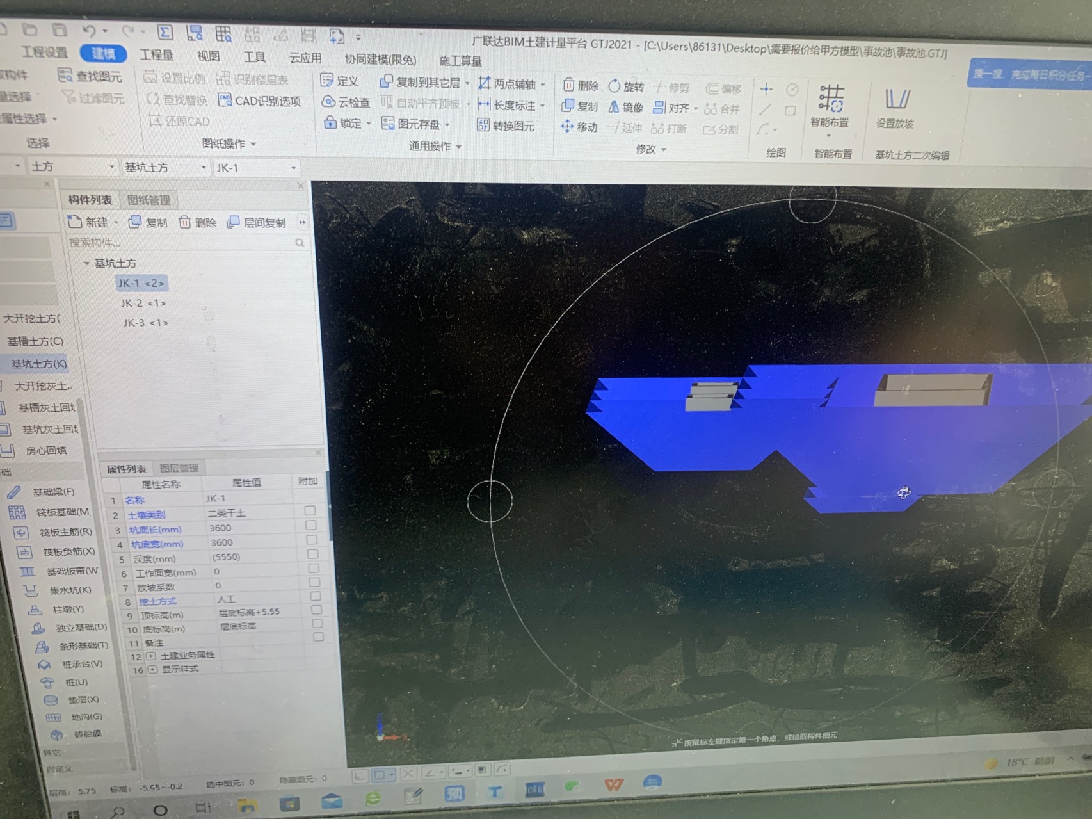Viewport: 1092px width, 819px height.
Task: Select the 旋转 rotate tool
Action: [x=627, y=86]
